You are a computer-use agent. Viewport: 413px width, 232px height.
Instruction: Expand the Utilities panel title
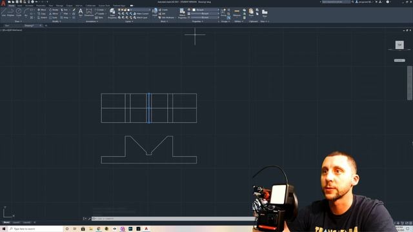(x=238, y=21)
